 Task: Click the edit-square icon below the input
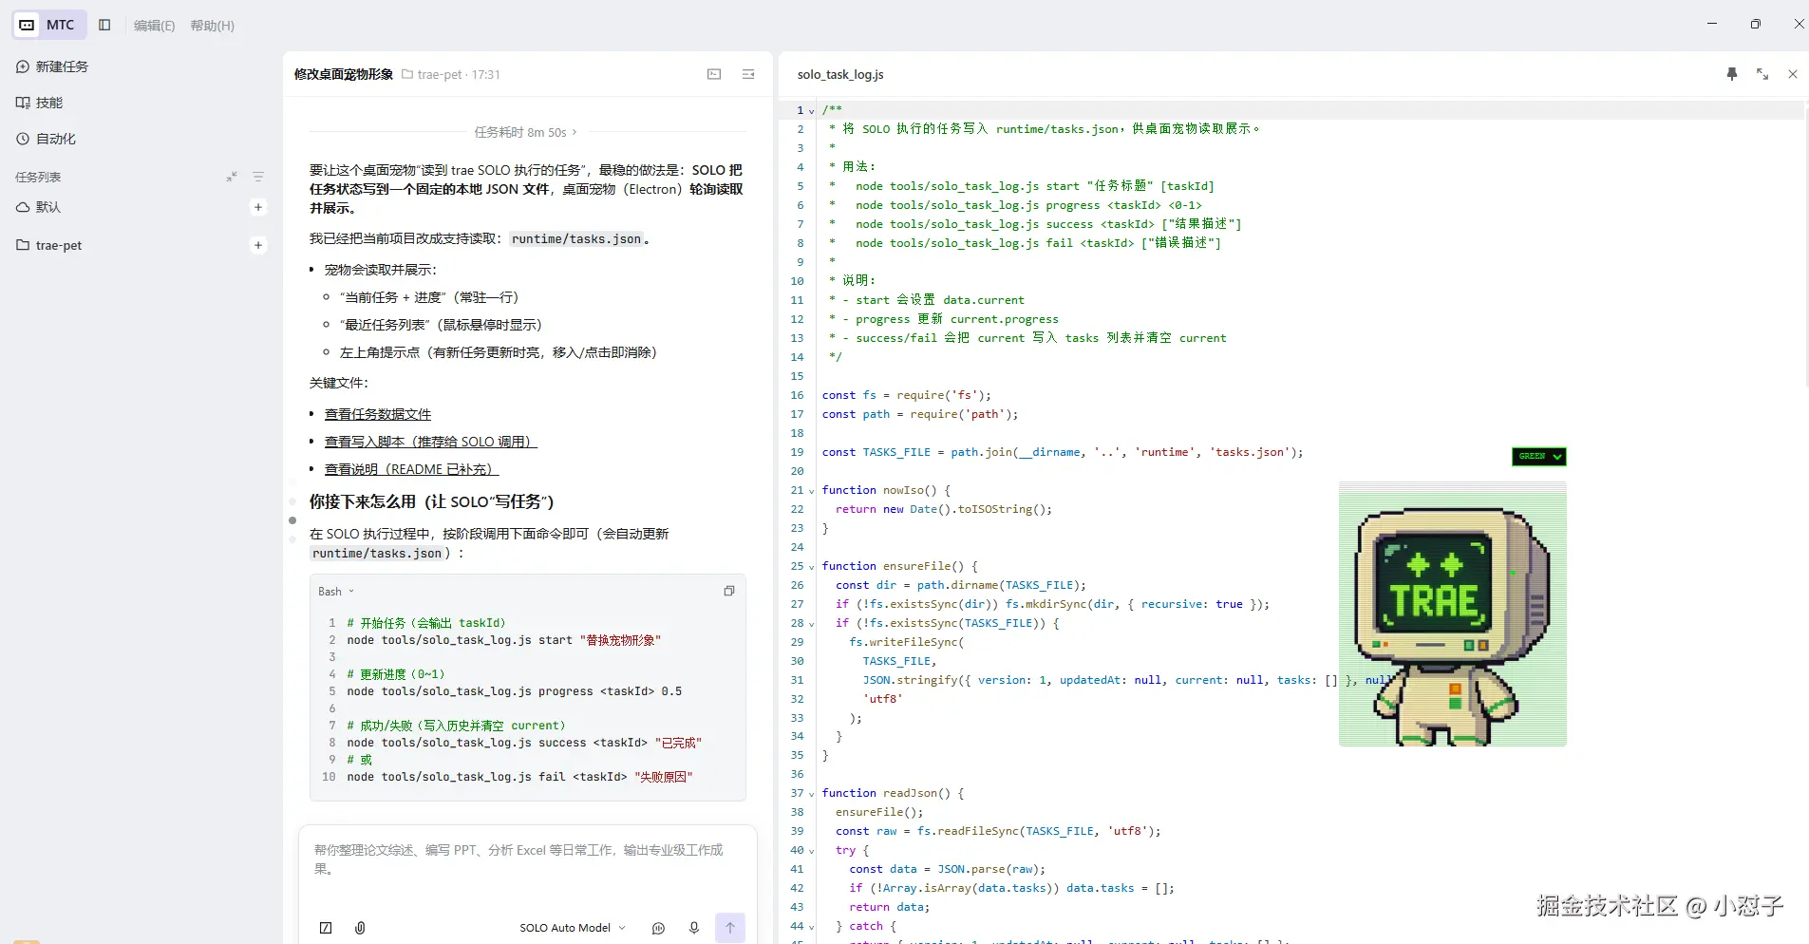(326, 928)
